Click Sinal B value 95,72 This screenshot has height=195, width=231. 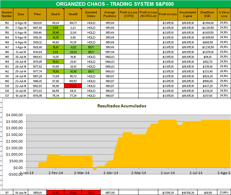pos(73,76)
